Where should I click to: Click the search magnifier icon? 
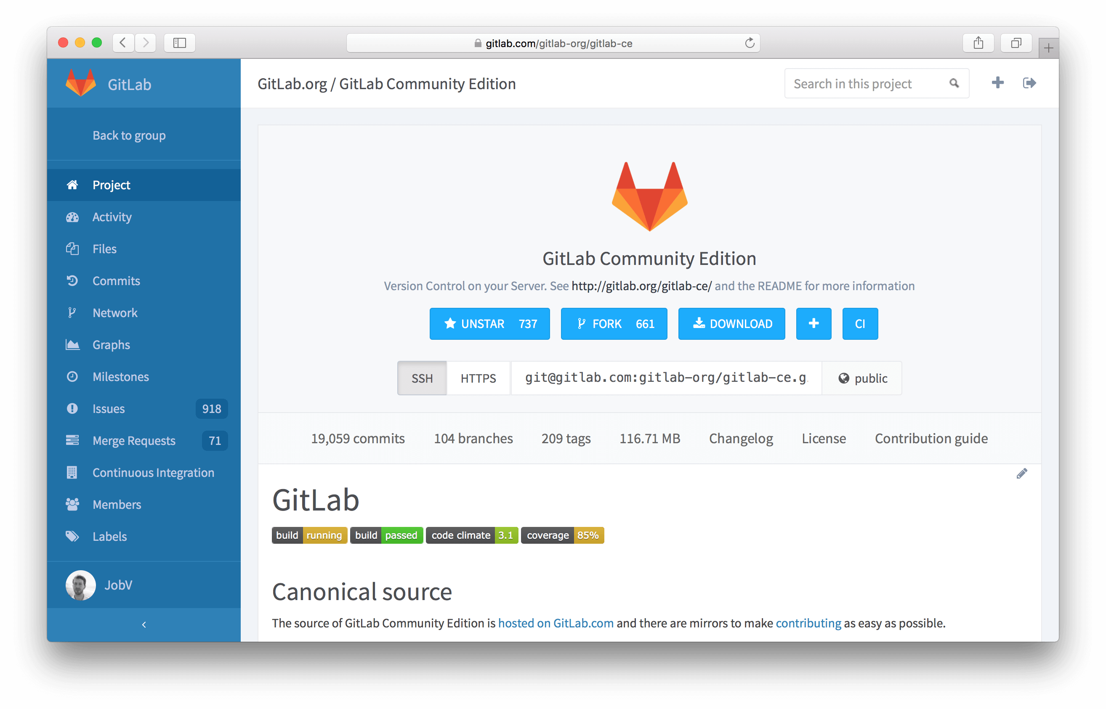pos(954,83)
